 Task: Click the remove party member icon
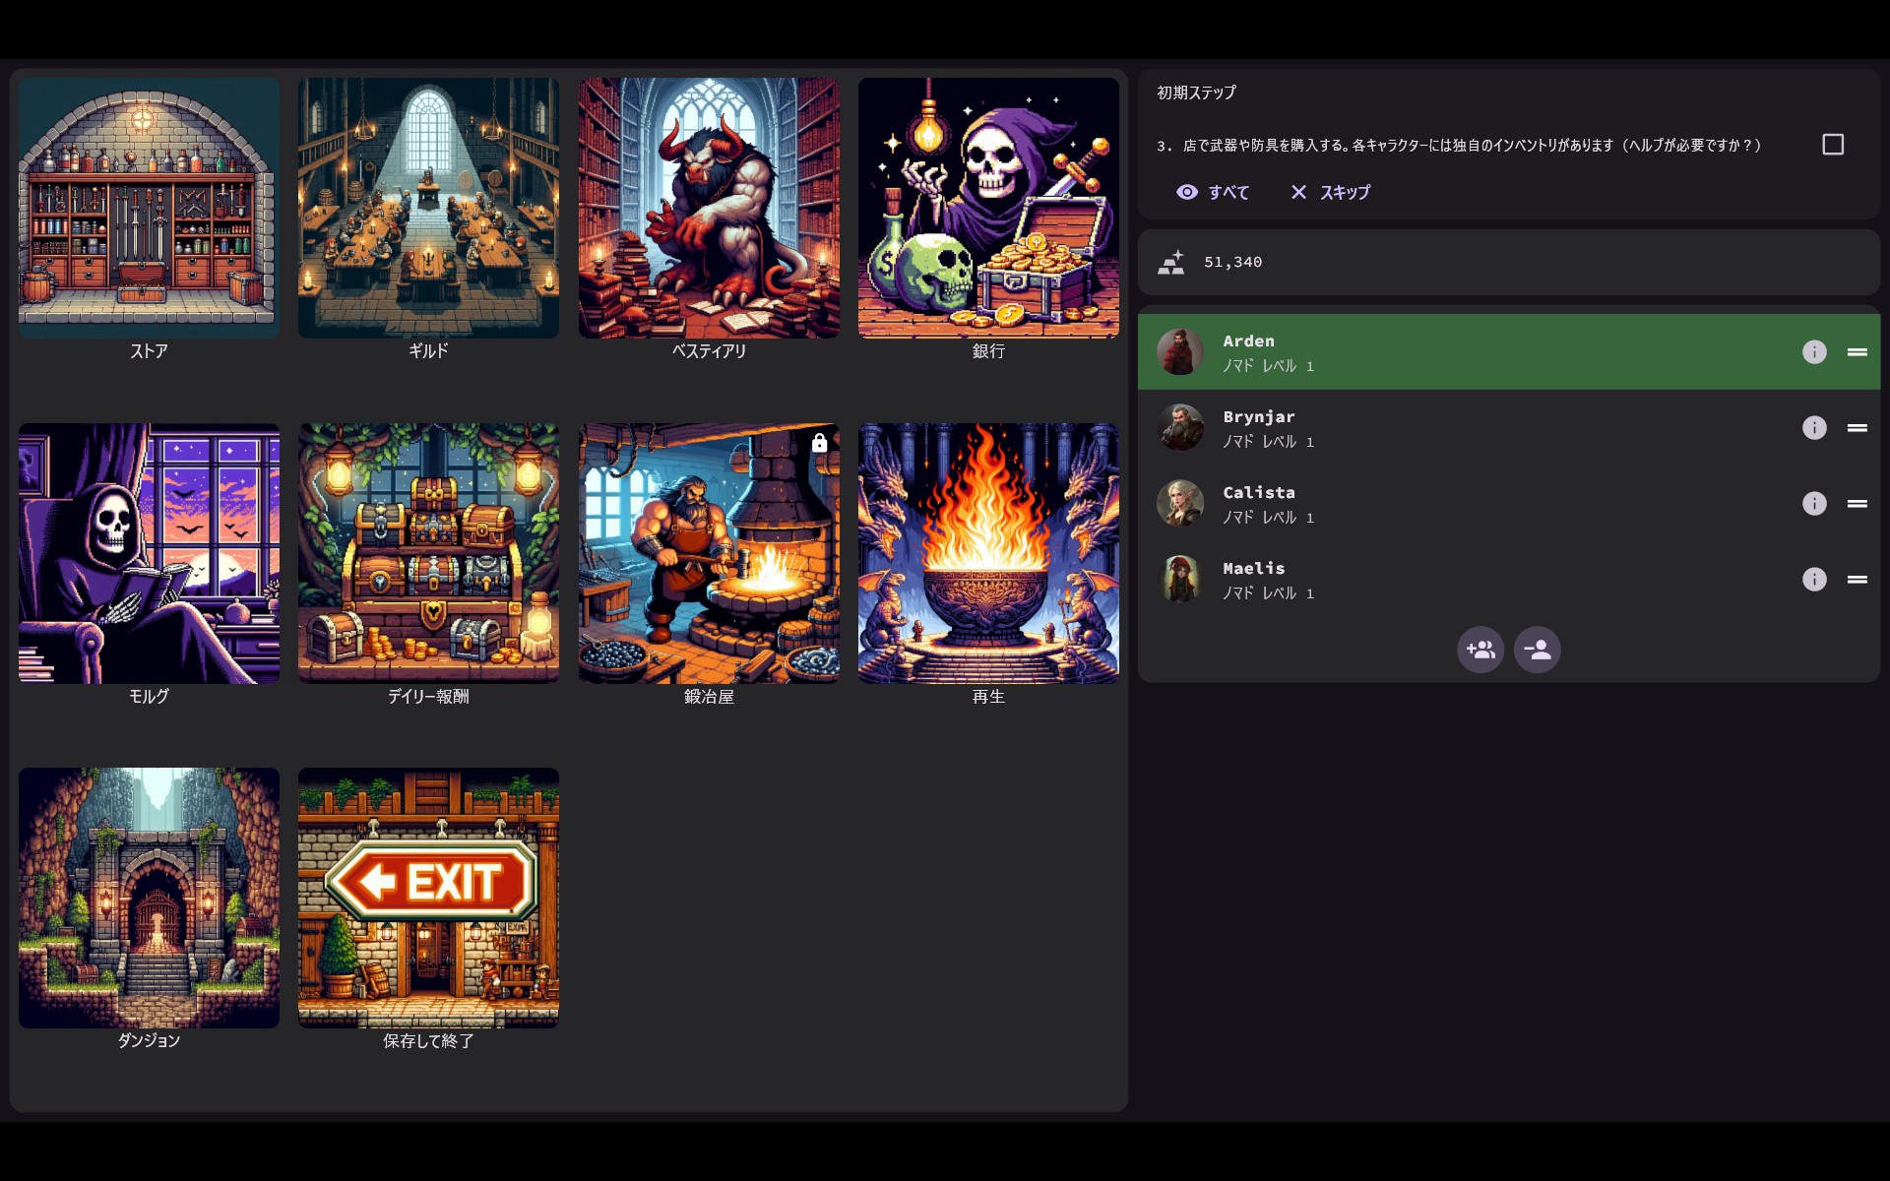coord(1538,650)
